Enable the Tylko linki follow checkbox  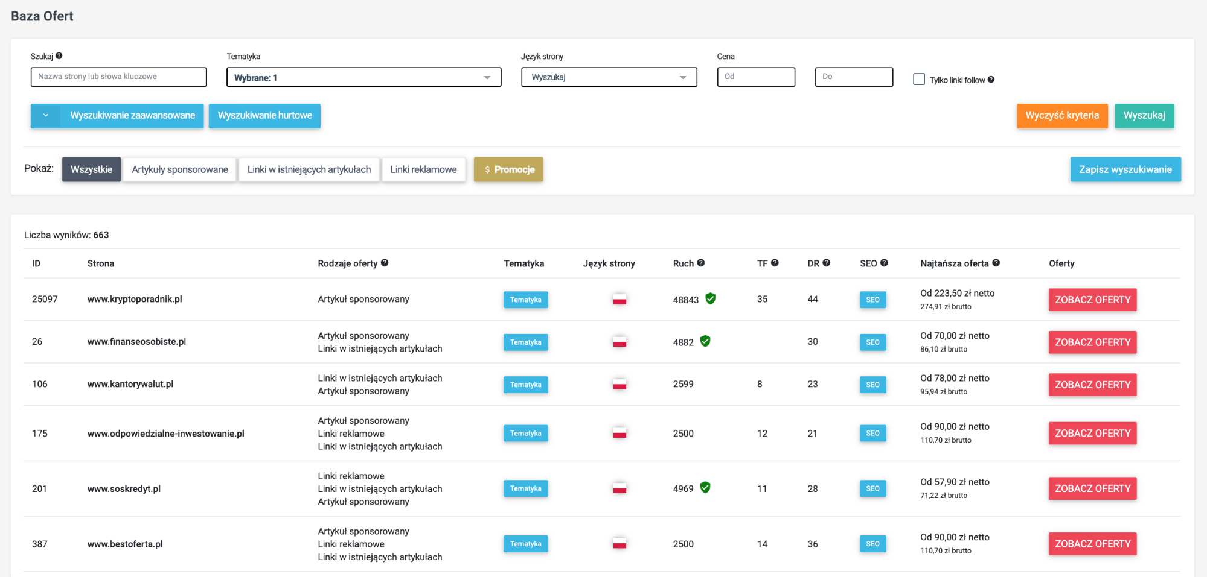(x=919, y=79)
